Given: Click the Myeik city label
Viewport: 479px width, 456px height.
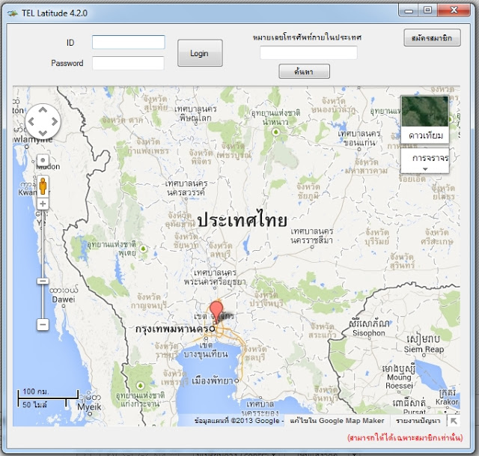Looking at the screenshot, I should tap(89, 407).
